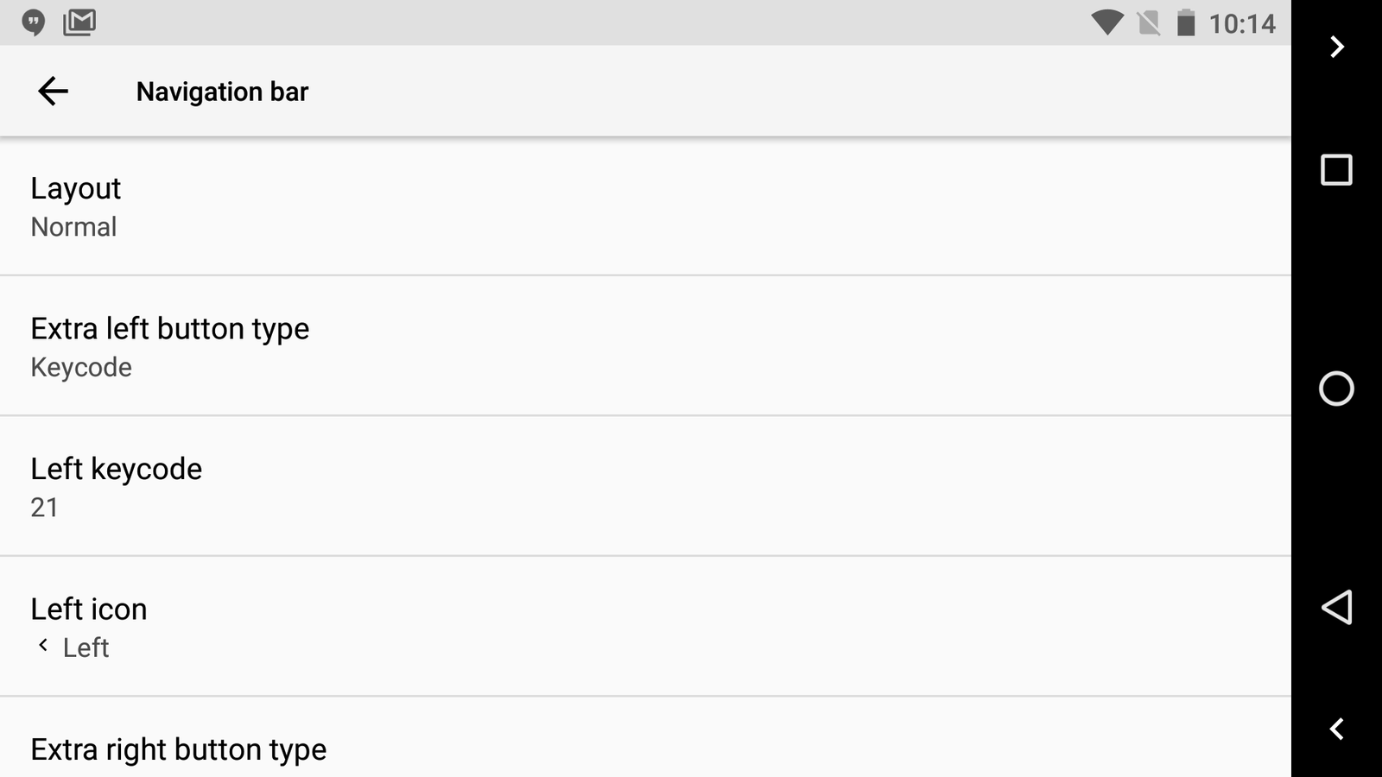Image resolution: width=1382 pixels, height=777 pixels.
Task: Tap the extra left chevron navigation button
Action: pos(1336,730)
